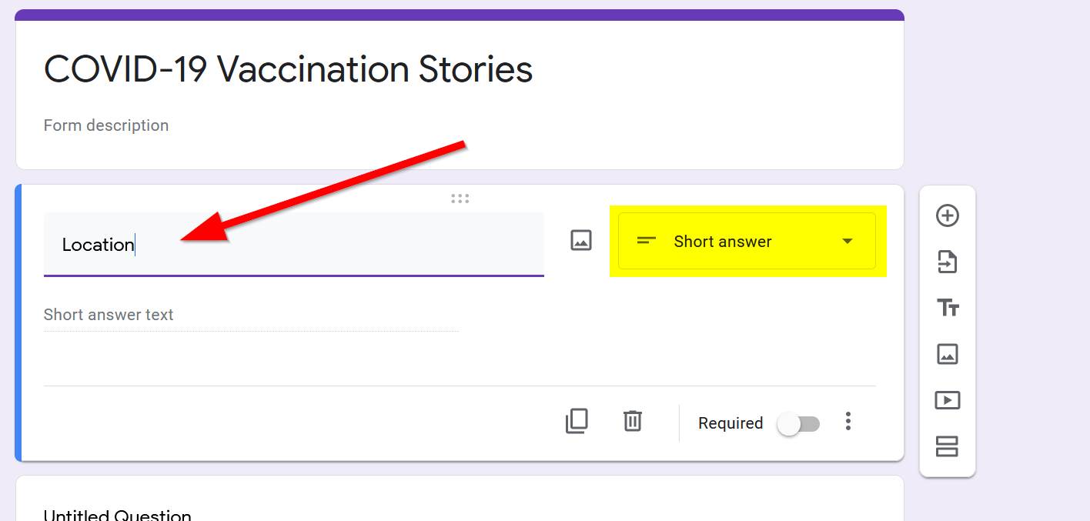Click the Required text label

pyautogui.click(x=730, y=423)
